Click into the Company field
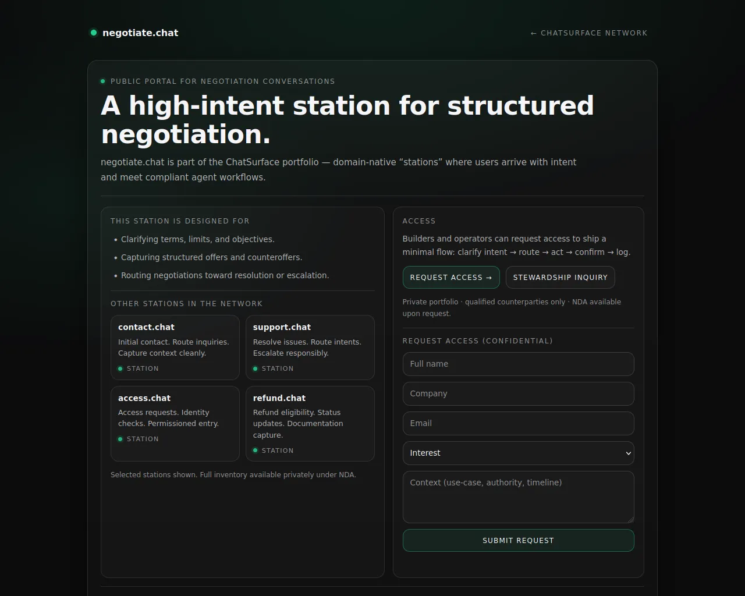This screenshot has width=745, height=596. coord(518,393)
